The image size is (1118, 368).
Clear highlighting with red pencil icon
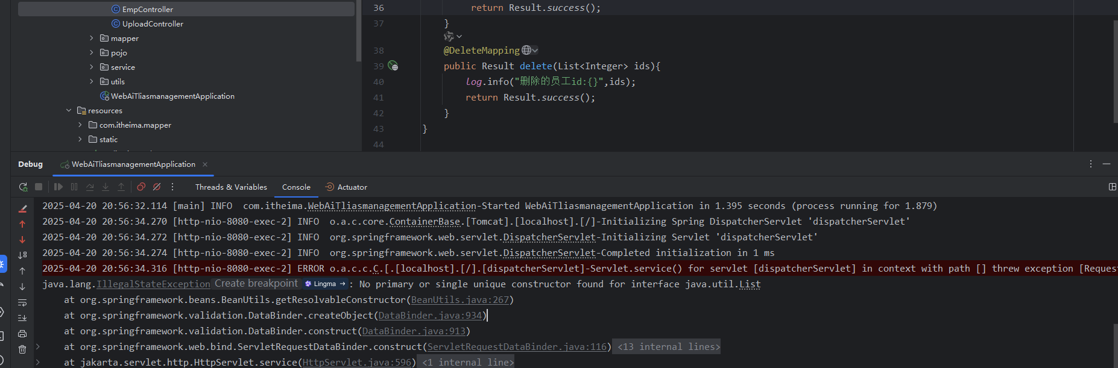tap(22, 208)
